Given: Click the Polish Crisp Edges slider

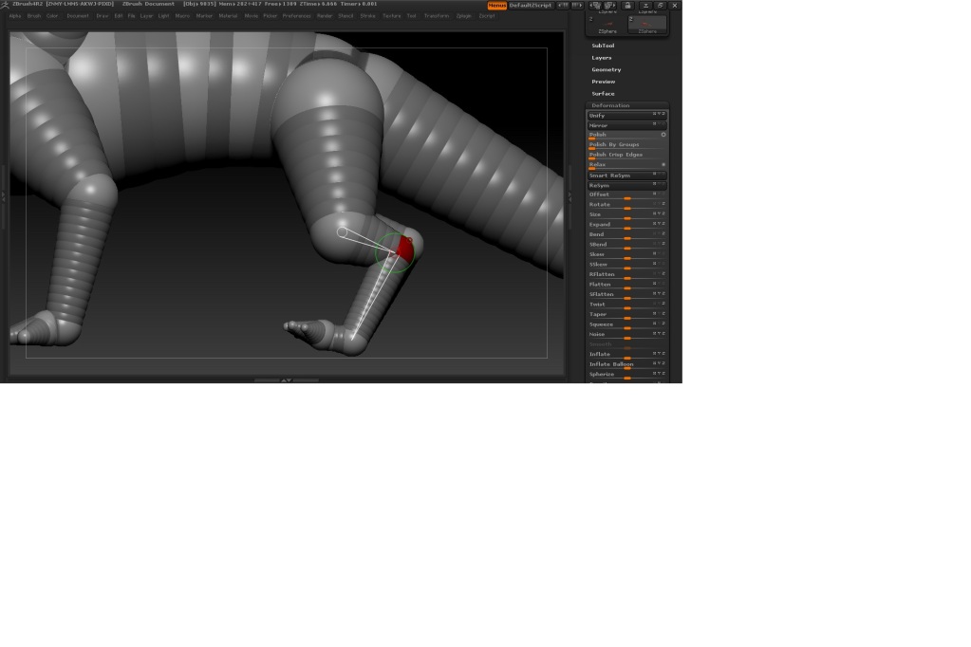Looking at the screenshot, I should (626, 155).
